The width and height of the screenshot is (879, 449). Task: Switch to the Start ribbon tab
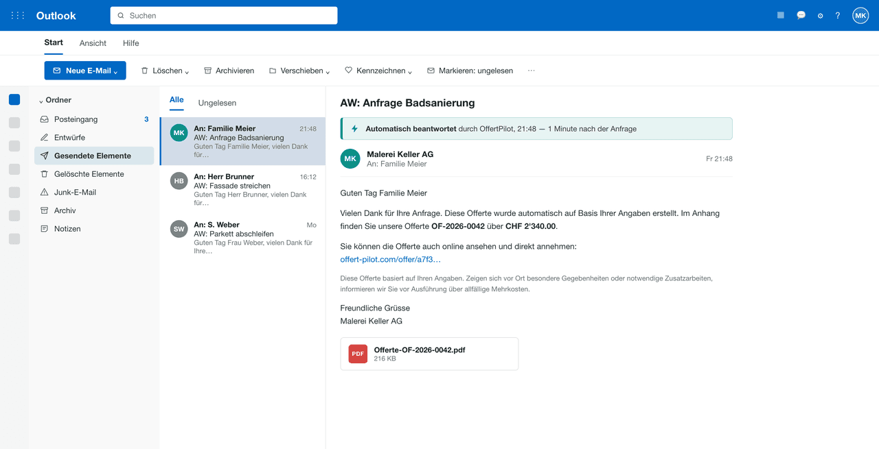(x=54, y=43)
